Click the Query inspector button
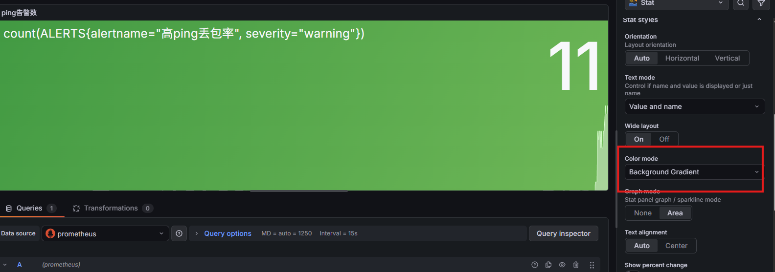This screenshot has height=272, width=775. (563, 233)
